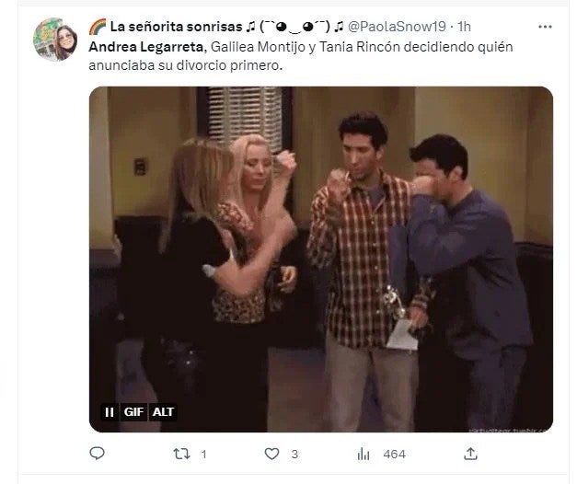Open the author's profile avatar picture
This screenshot has width=577, height=484.
click(55, 40)
